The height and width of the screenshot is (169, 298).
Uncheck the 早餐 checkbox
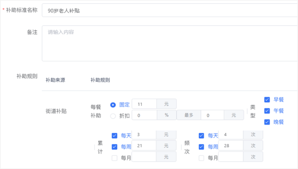(x=267, y=100)
